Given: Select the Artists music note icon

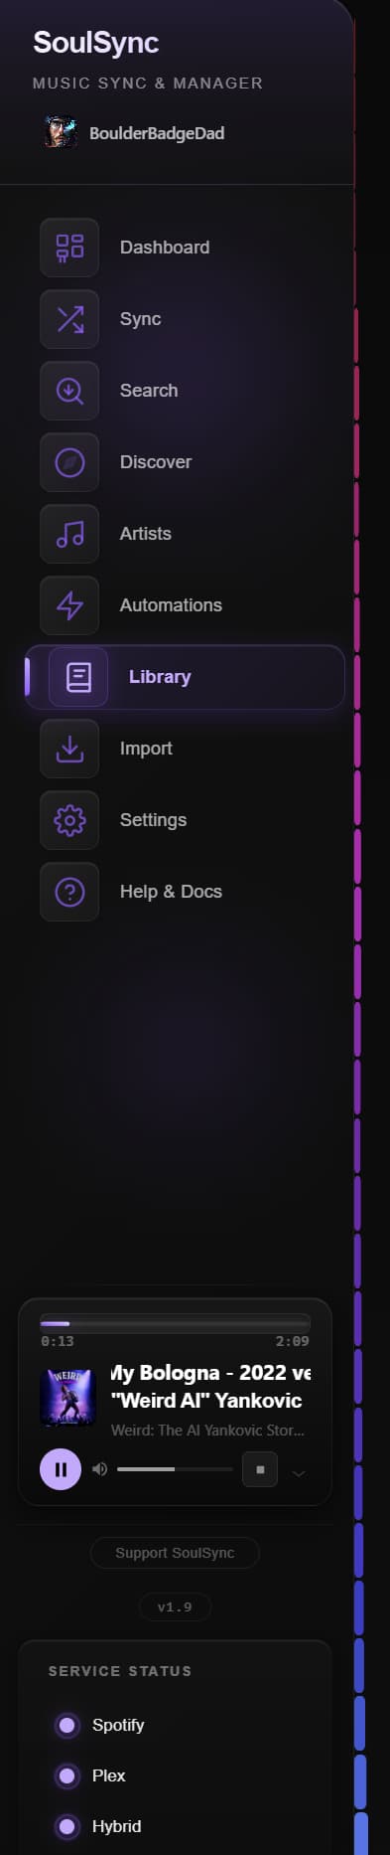Looking at the screenshot, I should pyautogui.click(x=69, y=534).
